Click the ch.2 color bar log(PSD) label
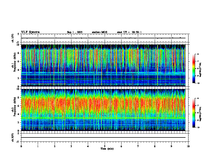212x164 pixels. 200,114
